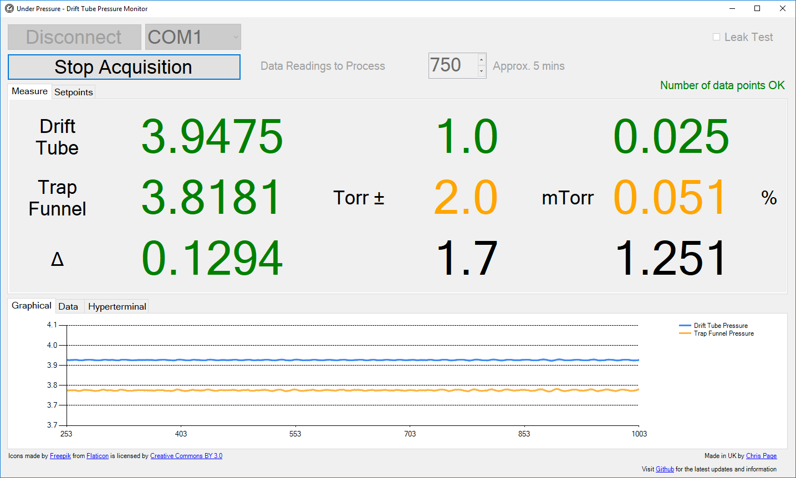Switch to the Measure tab

click(x=30, y=91)
